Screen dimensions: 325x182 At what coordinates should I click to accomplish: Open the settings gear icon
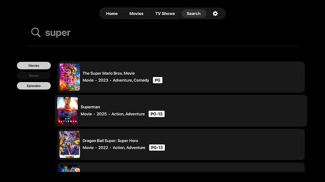(215, 14)
